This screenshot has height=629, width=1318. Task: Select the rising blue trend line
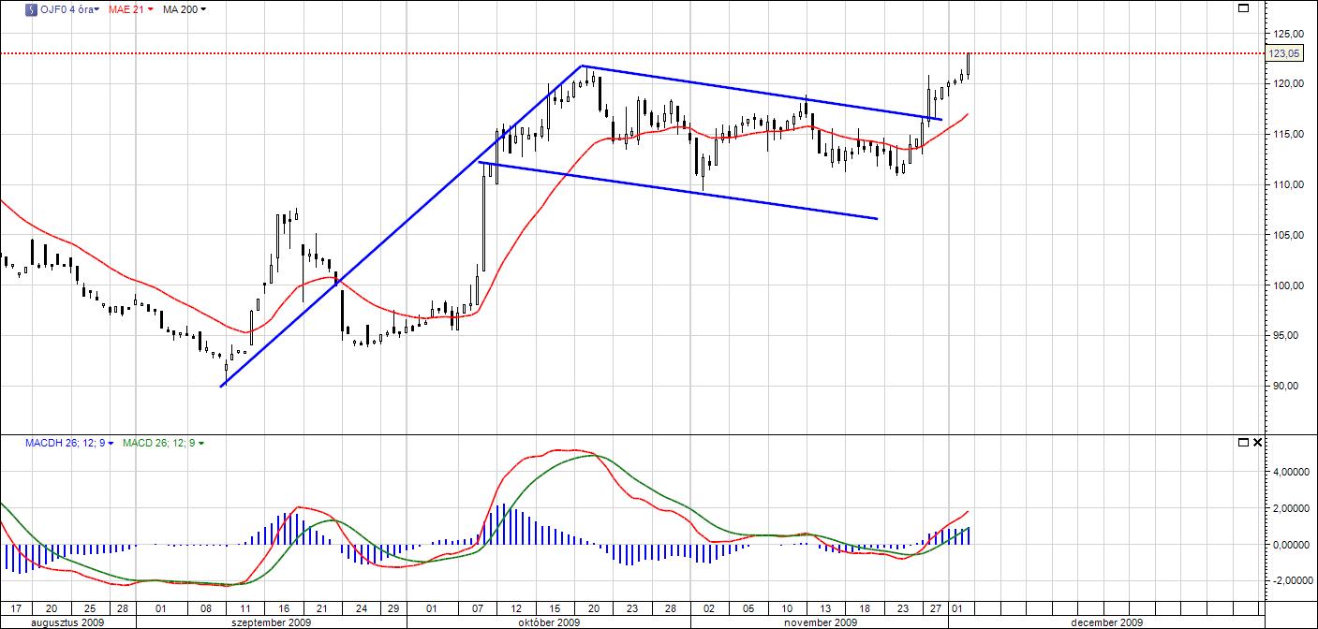click(403, 226)
